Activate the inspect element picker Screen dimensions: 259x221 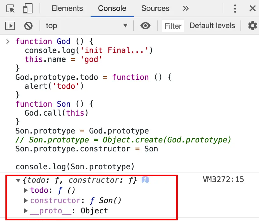(11, 9)
